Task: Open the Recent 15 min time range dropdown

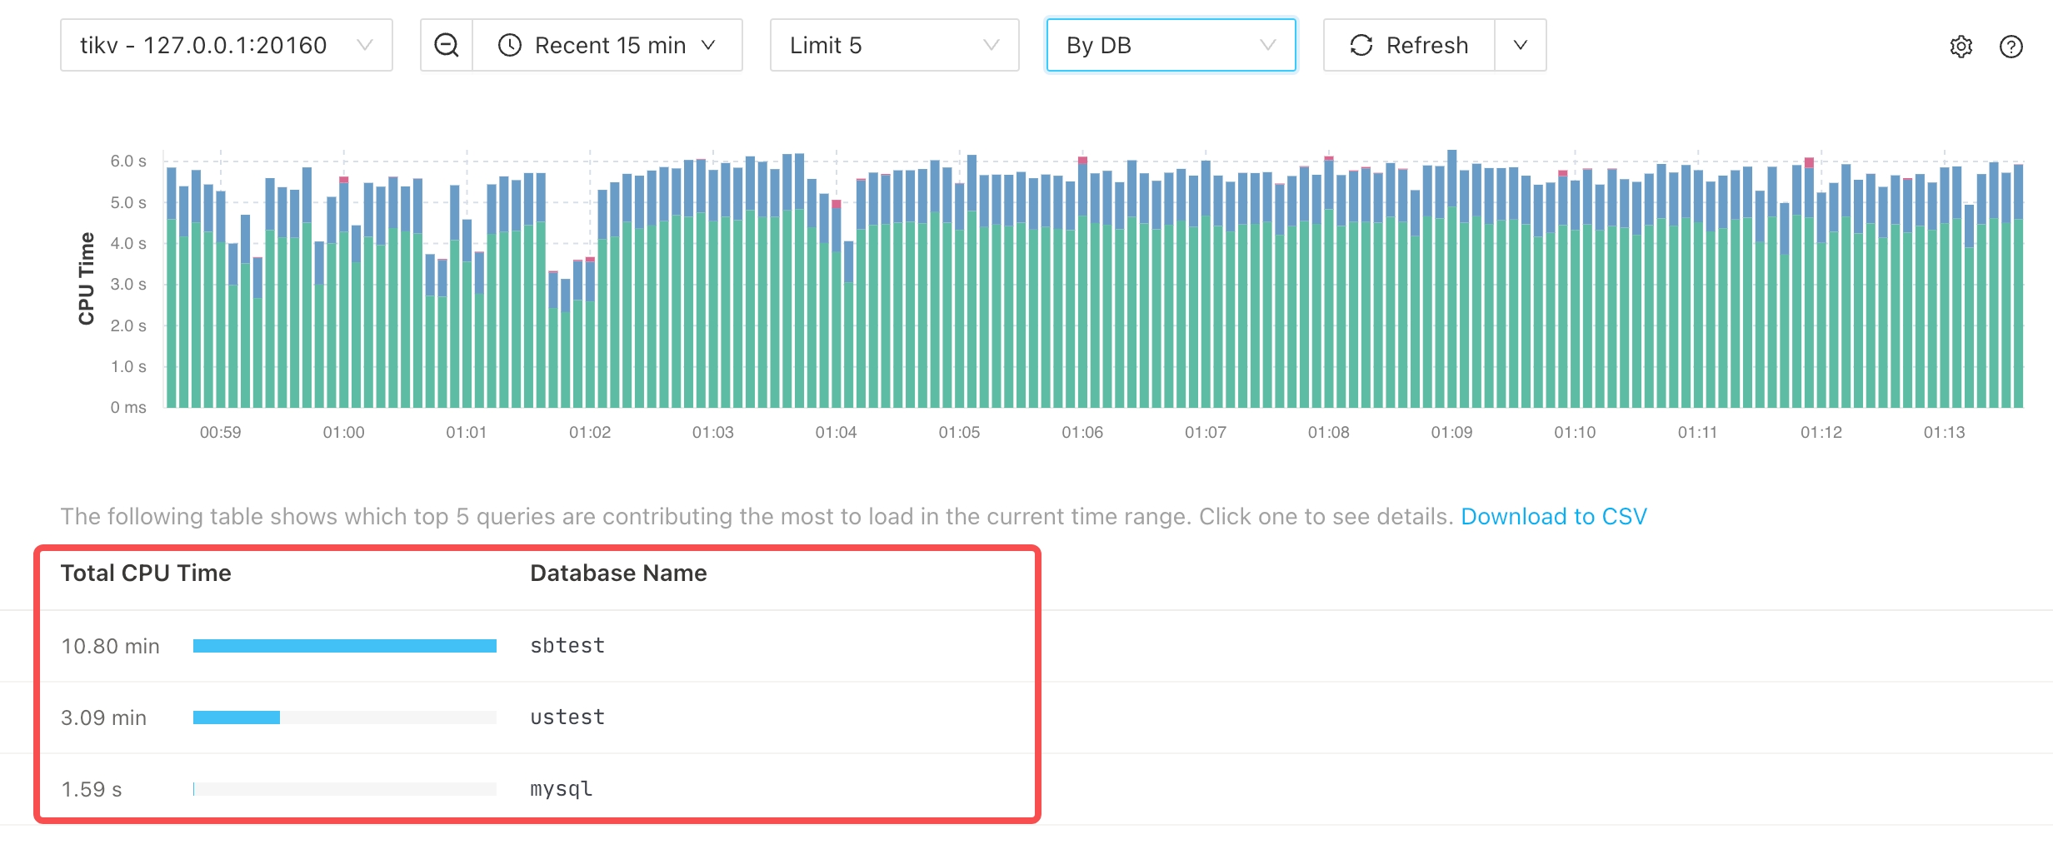Action: 608,45
